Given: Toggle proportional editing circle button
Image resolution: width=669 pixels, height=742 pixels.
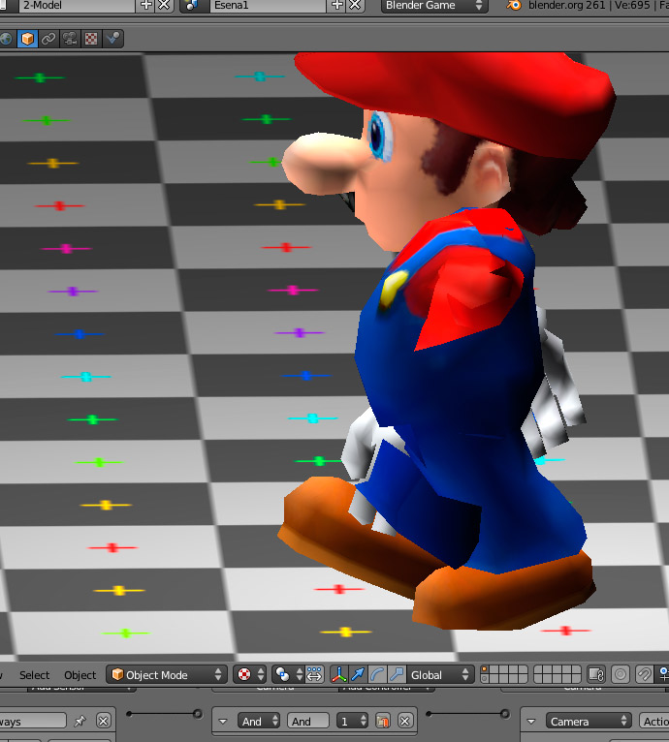Looking at the screenshot, I should pyautogui.click(x=621, y=674).
